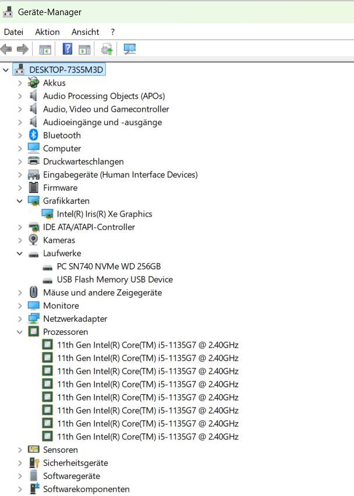
Task: Select USB Flash Memory USB Device
Action: (115, 279)
